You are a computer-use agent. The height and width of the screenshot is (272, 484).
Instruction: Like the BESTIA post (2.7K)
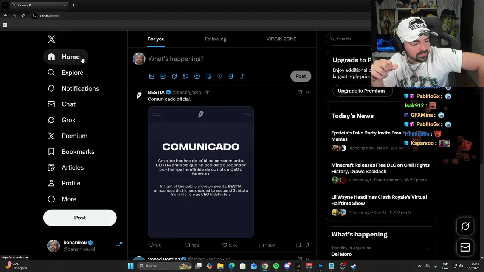(230, 245)
